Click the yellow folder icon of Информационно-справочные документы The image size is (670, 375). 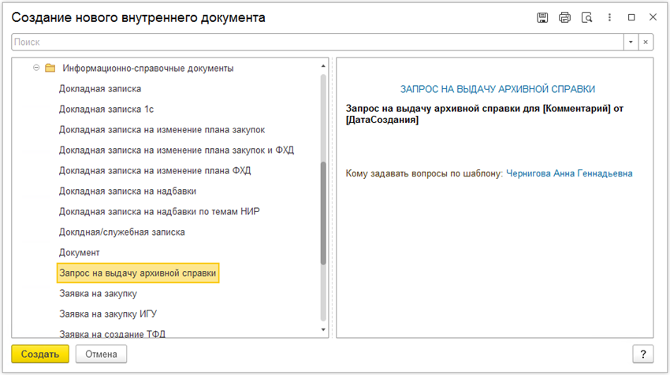(x=50, y=68)
